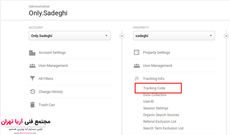Image resolution: width=230 pixels, height=135 pixels.
Task: Click arrow button between Account and Property columns
Action: (x=122, y=36)
